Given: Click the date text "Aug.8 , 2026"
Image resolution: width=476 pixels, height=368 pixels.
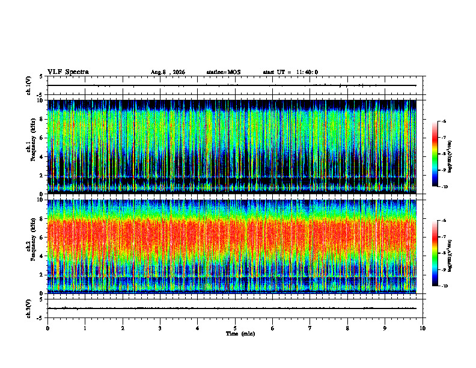Looking at the screenshot, I should (168, 72).
